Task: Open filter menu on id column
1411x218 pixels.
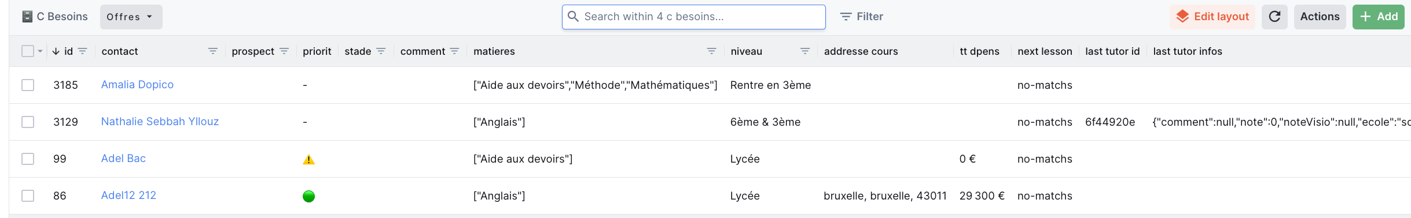Action: [83, 51]
